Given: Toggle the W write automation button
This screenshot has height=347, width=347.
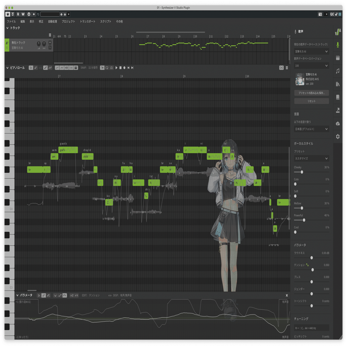Looking at the screenshot, I should [x=23, y=14].
